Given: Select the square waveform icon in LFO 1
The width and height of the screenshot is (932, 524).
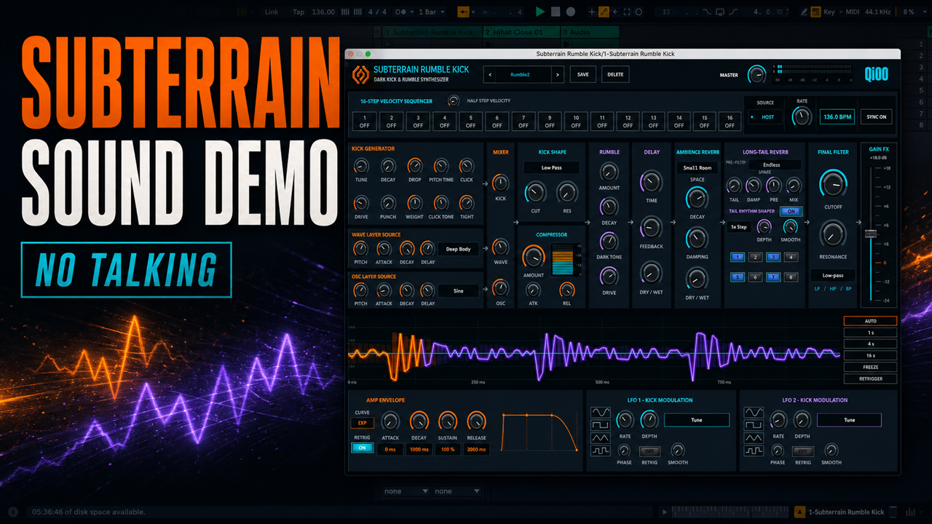Looking at the screenshot, I should click(601, 425).
